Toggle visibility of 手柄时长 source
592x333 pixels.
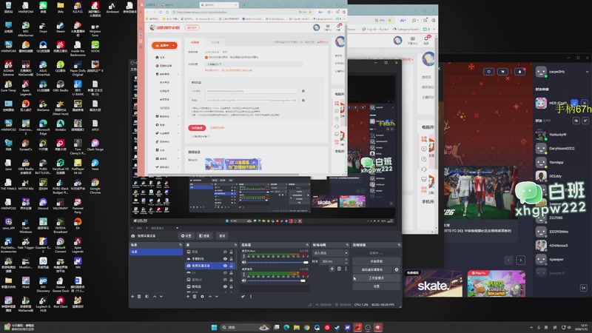coord(225,258)
